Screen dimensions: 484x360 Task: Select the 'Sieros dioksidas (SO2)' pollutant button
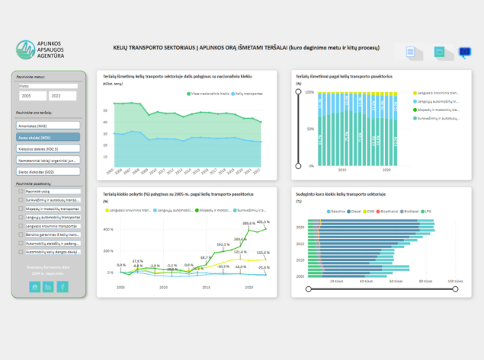tap(48, 172)
